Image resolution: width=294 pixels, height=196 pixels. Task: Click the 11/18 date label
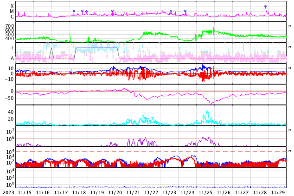point(79,193)
